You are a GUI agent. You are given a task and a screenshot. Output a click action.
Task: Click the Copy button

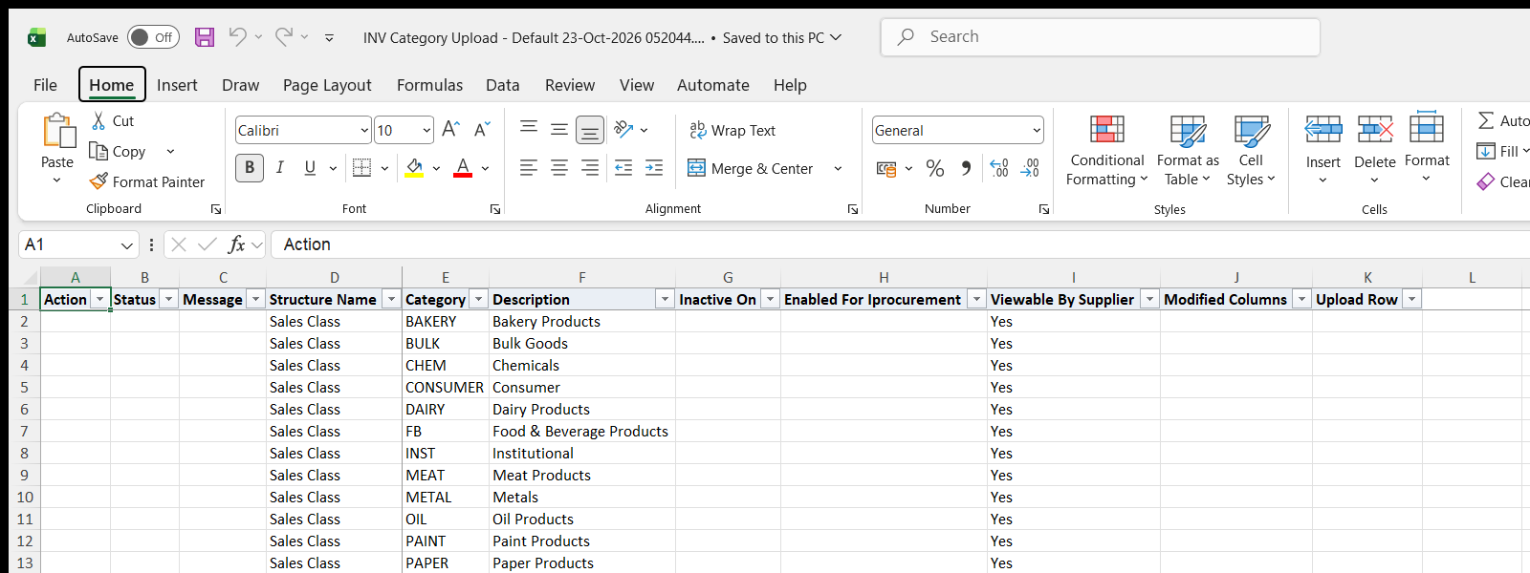point(118,151)
